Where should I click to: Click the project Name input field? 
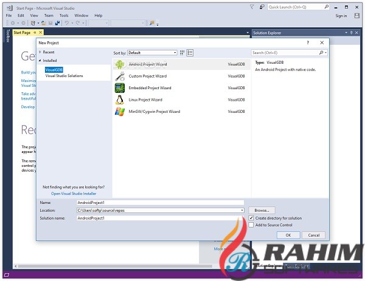click(x=160, y=203)
